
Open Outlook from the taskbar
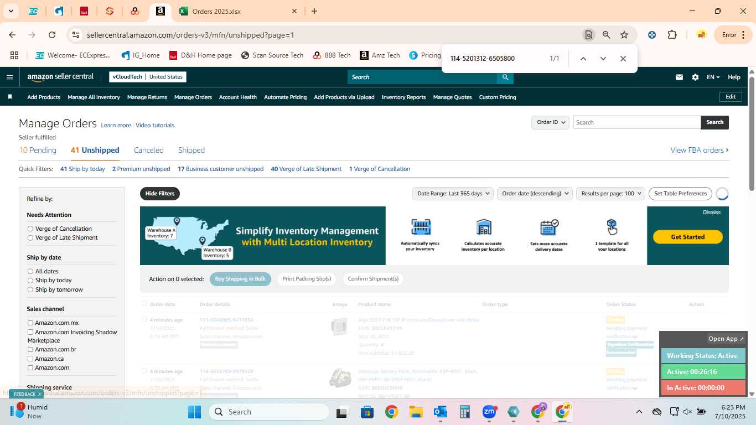click(x=441, y=412)
